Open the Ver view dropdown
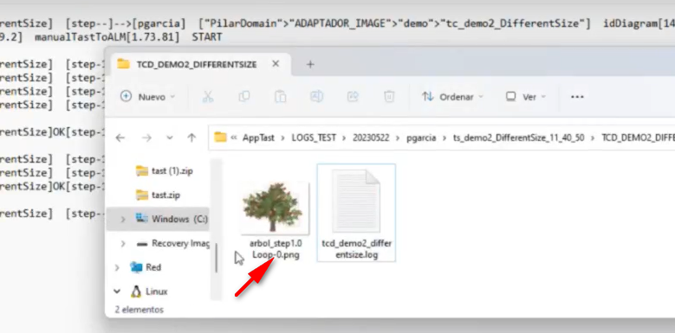 [x=526, y=97]
